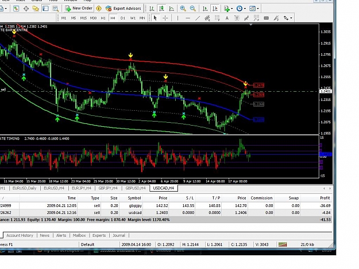The width and height of the screenshot is (359, 269).
Task: Sort trades by Time column header
Action: coord(49,198)
